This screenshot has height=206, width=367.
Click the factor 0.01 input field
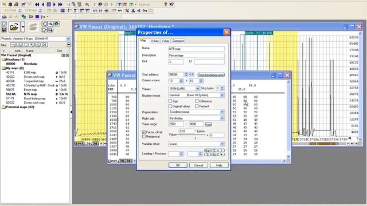click(x=186, y=131)
